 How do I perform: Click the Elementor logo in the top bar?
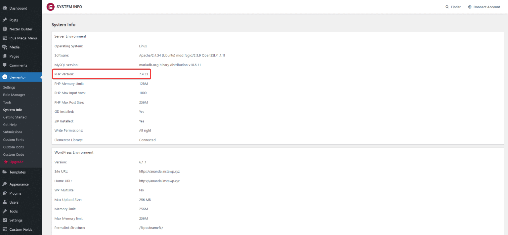tap(50, 7)
